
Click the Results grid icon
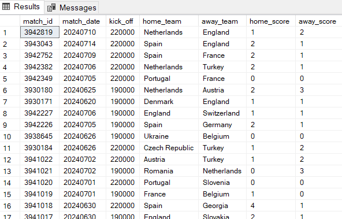tap(6, 7)
